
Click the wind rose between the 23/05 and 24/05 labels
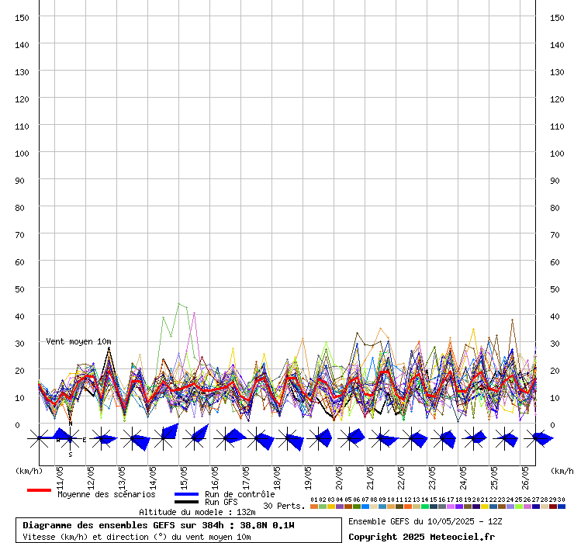(x=444, y=438)
